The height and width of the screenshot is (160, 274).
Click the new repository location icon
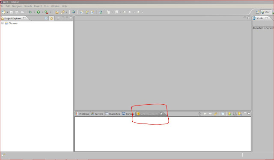pos(229,114)
